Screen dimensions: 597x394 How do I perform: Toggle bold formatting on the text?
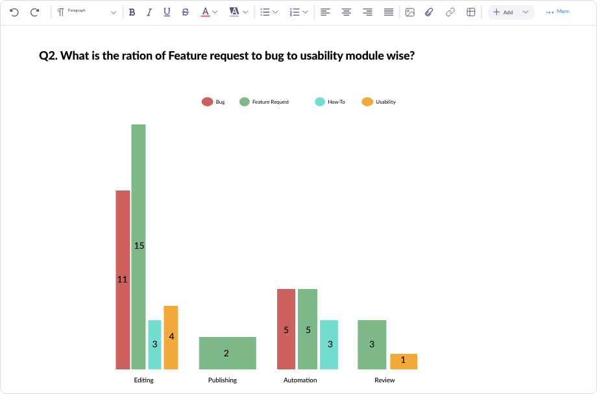(x=132, y=12)
